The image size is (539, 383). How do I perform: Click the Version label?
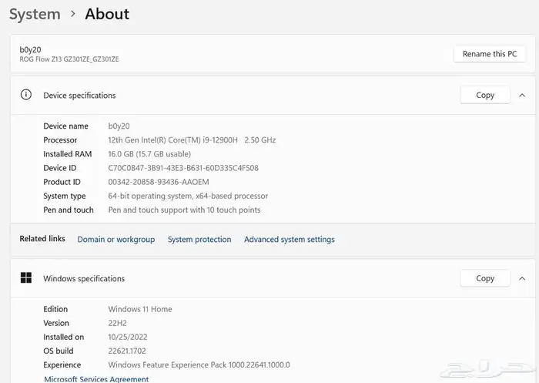coord(56,323)
